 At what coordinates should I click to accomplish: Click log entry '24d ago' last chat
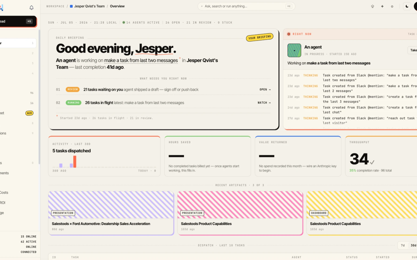click(x=352, y=110)
